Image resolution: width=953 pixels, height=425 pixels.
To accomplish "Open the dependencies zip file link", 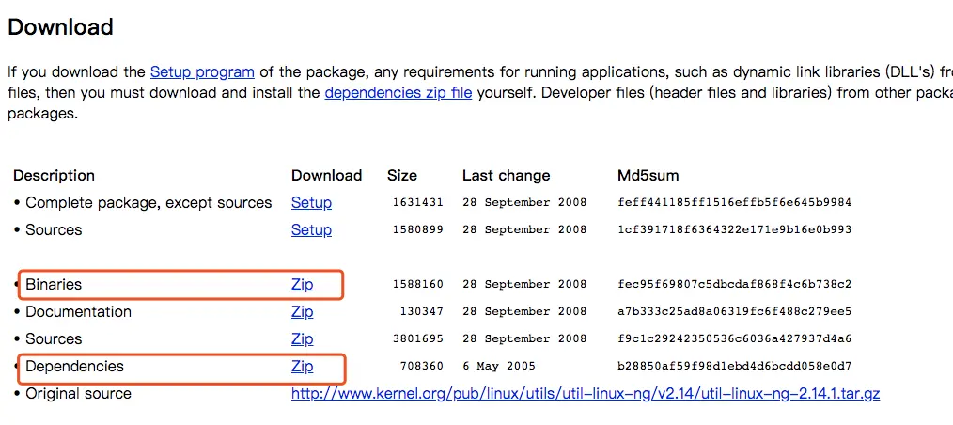I will 398,92.
